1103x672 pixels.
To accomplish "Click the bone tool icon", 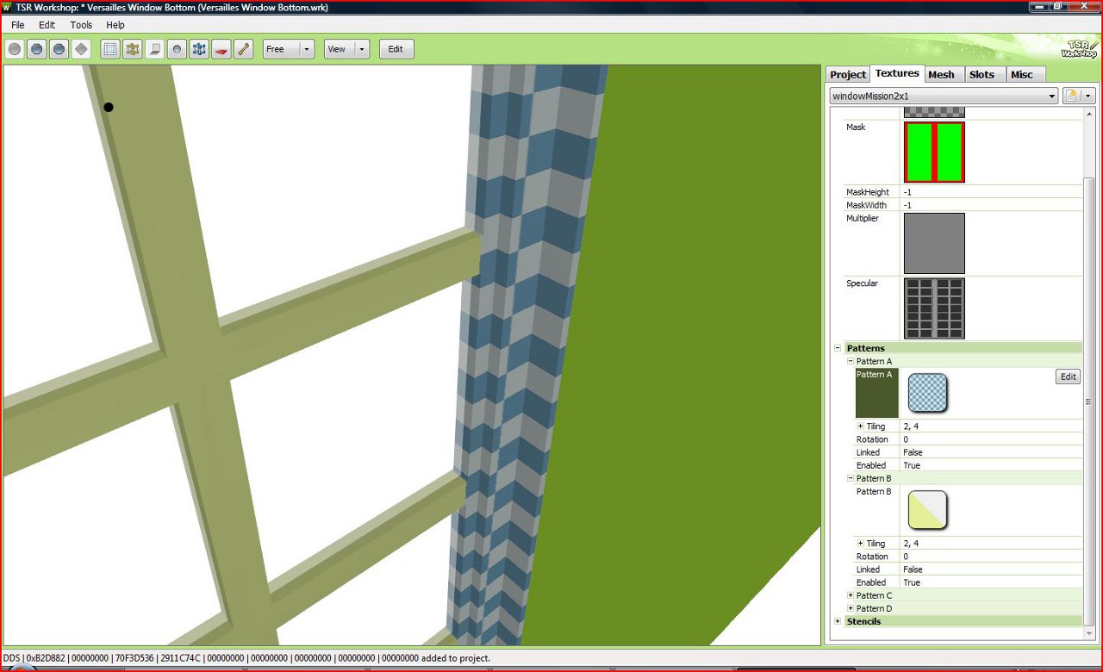I will [x=243, y=49].
